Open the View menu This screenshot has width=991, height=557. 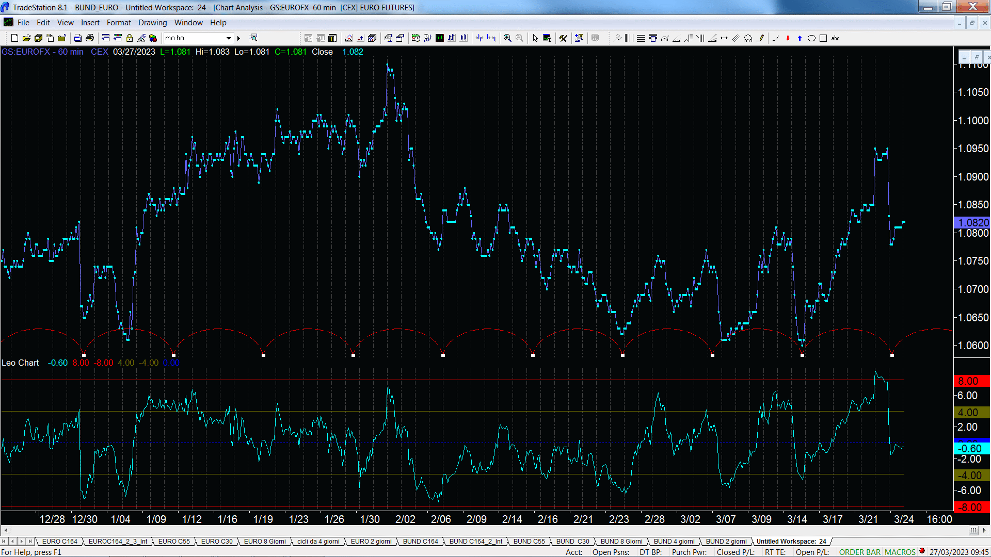point(65,23)
